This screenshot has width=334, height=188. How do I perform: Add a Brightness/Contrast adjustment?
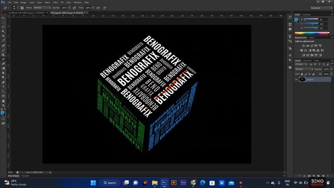click(x=303, y=45)
